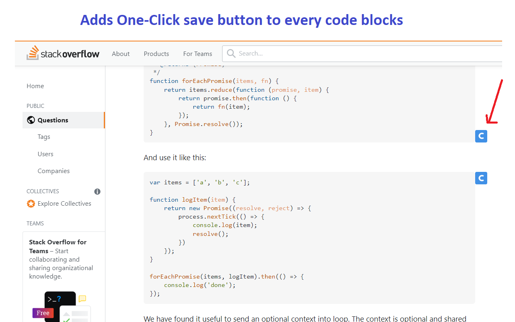Click the Stack Overflow logo
Viewport: 515px width, 322px height.
63,53
